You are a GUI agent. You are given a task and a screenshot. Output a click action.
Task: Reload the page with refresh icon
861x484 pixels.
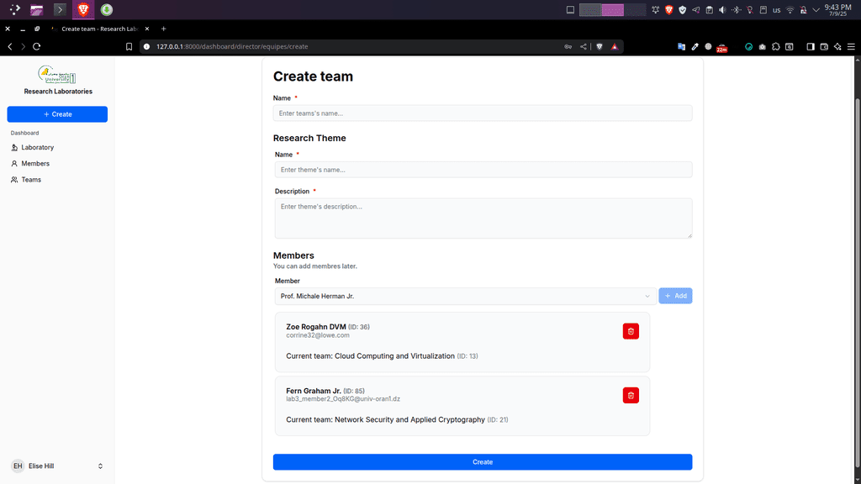(x=37, y=47)
